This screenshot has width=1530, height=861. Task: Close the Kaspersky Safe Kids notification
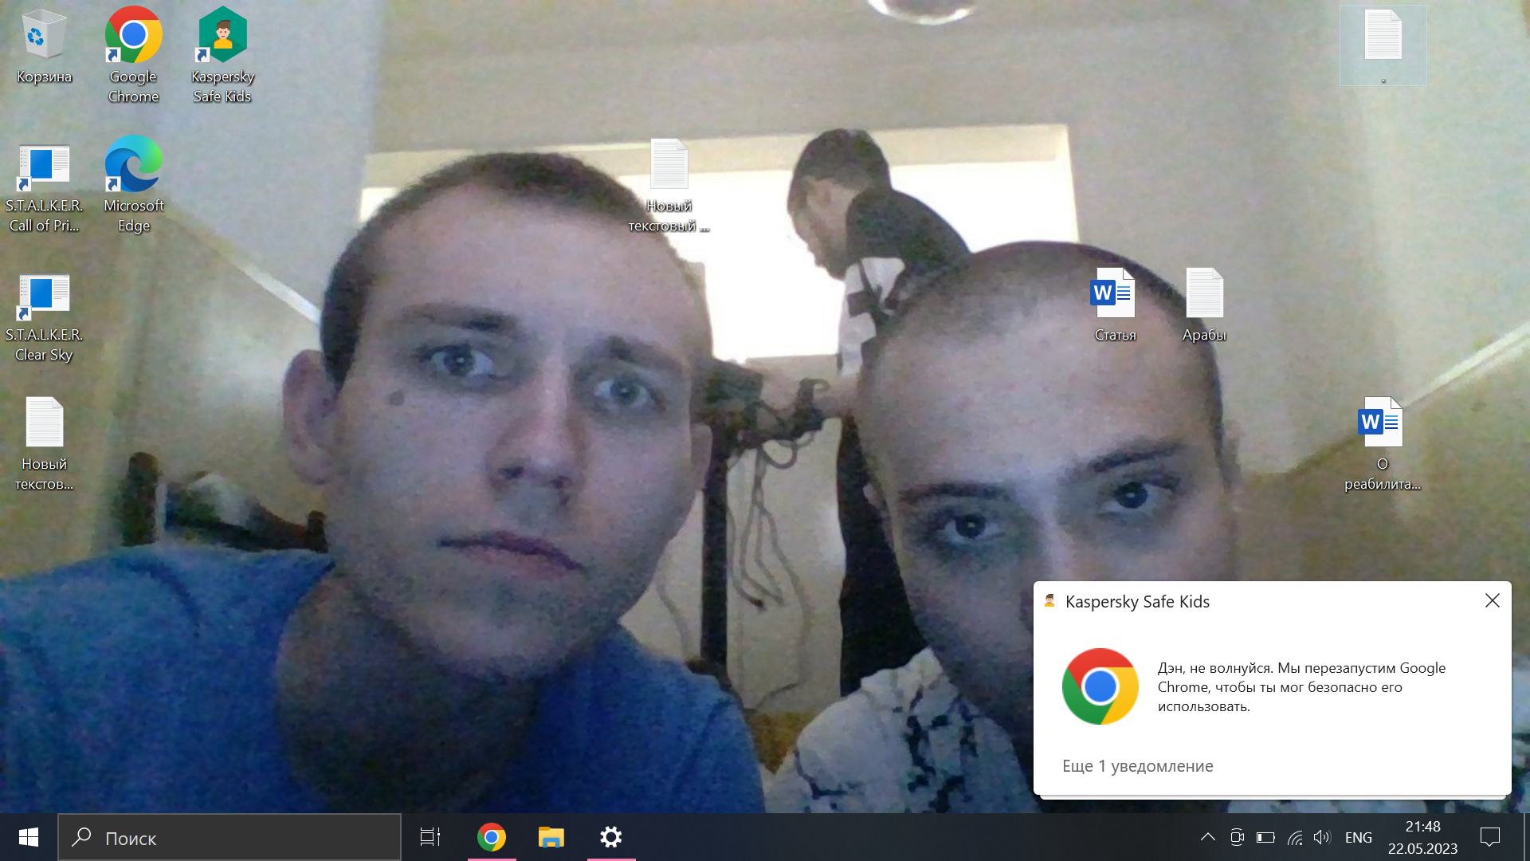1492,600
